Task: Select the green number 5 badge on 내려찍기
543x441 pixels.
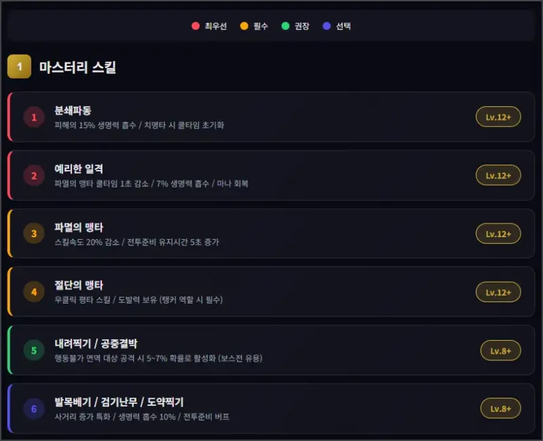Action: click(x=33, y=350)
